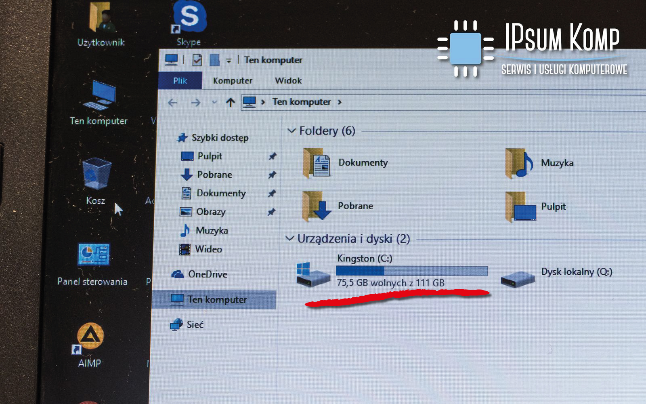Select the Ten komputer desktop icon
This screenshot has width=646, height=404.
[99, 102]
